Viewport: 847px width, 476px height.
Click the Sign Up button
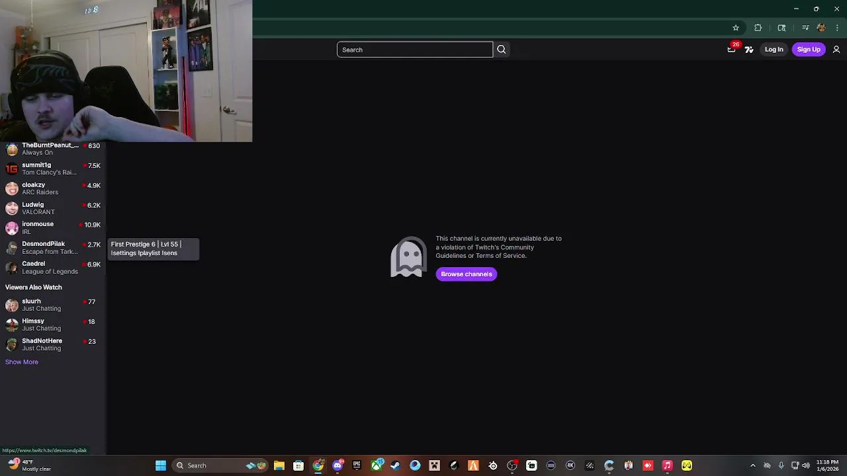[809, 50]
